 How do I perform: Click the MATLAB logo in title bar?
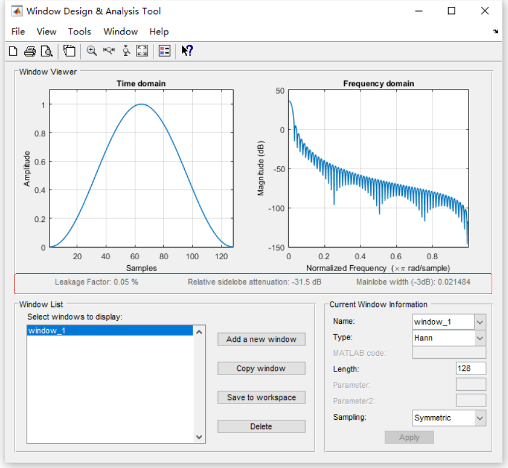(x=17, y=12)
